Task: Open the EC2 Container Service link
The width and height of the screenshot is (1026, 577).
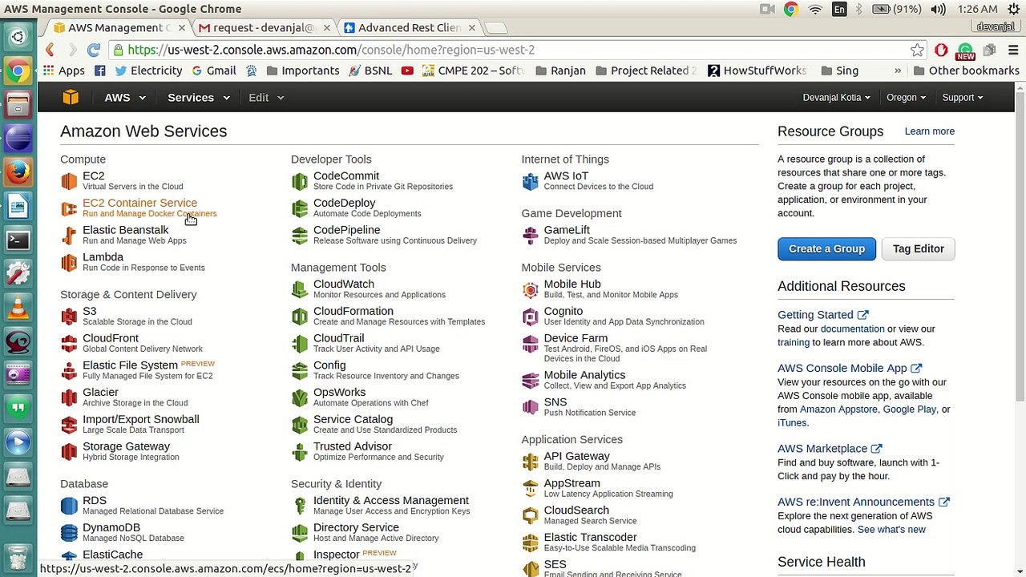Action: point(139,203)
